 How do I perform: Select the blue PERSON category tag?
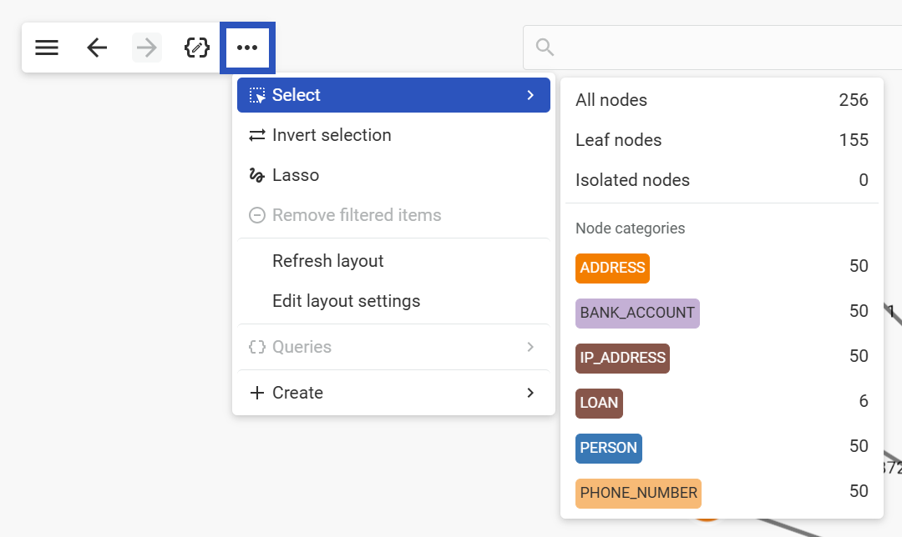tap(608, 448)
